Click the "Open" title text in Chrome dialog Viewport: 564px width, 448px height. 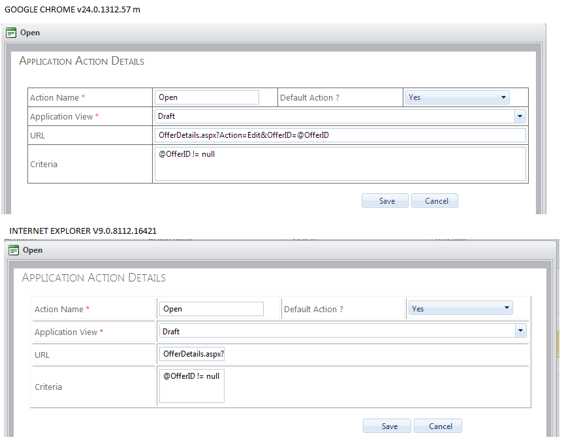point(30,33)
